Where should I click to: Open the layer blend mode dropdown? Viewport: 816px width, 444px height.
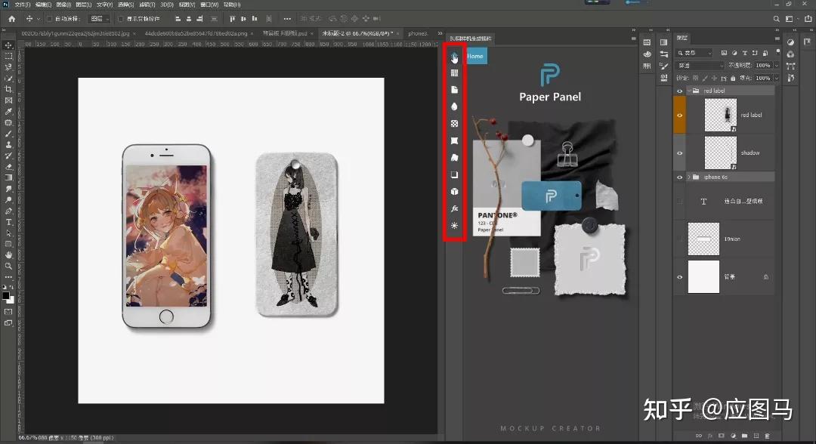tap(701, 66)
